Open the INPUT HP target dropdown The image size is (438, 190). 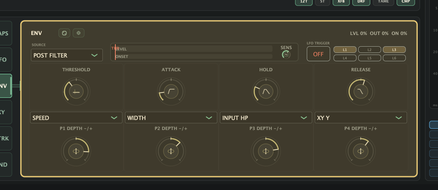pyautogui.click(x=266, y=117)
